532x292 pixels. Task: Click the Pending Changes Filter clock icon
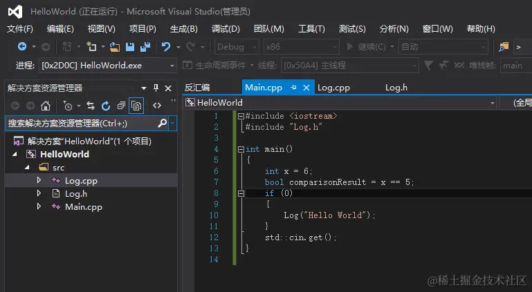click(x=68, y=106)
